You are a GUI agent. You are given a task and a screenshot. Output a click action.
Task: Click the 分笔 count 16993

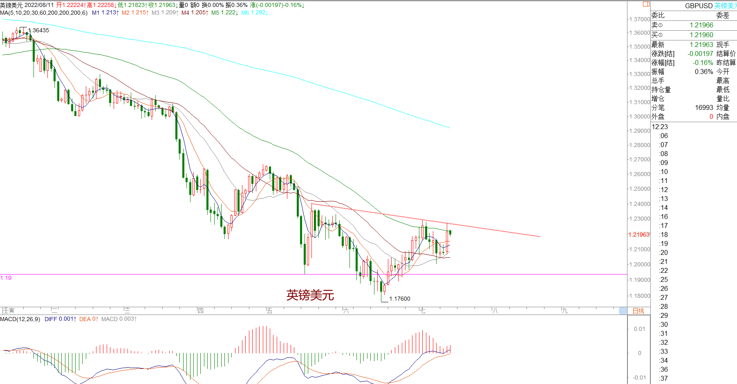[x=704, y=107]
